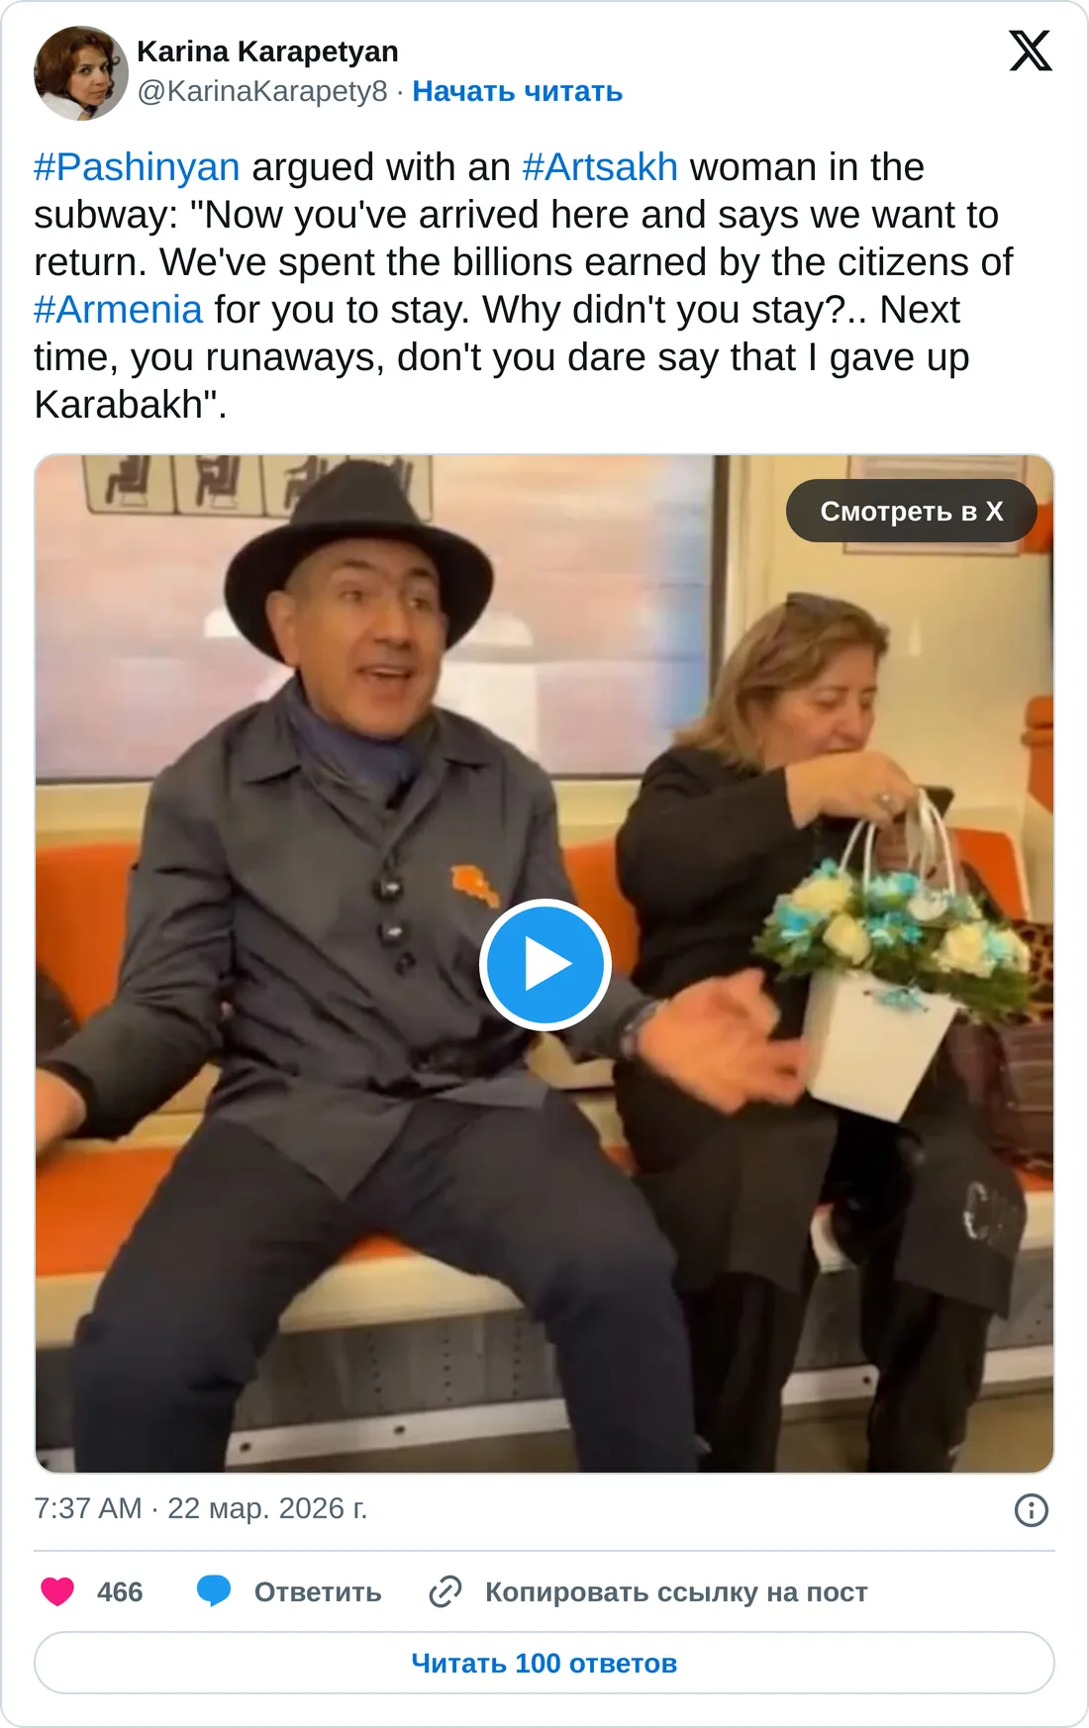
Task: Click the Karina Karapetyan display name
Action: pyautogui.click(x=267, y=51)
